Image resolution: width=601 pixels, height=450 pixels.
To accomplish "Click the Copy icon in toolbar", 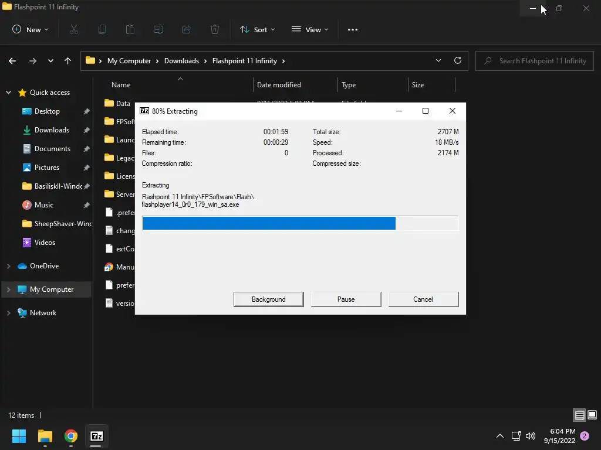I will pos(102,29).
